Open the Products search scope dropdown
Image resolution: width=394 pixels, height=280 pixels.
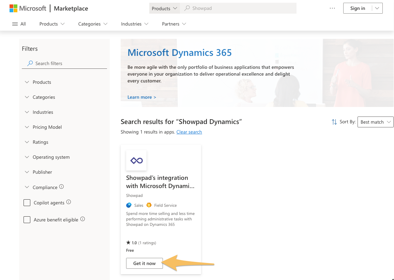tap(165, 9)
